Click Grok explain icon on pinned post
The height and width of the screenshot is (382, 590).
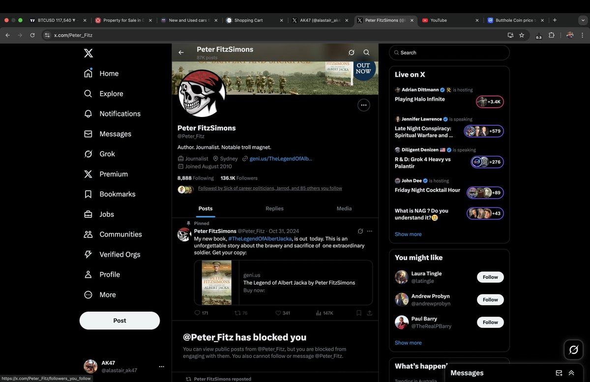[360, 231]
